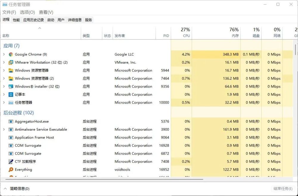The height and width of the screenshot is (196, 298).
Task: Sort by the 网络 0% column header
Action: tap(272, 32)
